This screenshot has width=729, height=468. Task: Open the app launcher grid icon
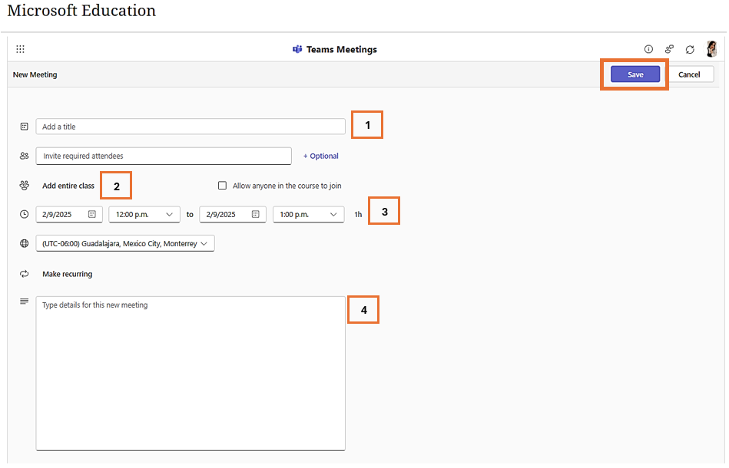(20, 49)
